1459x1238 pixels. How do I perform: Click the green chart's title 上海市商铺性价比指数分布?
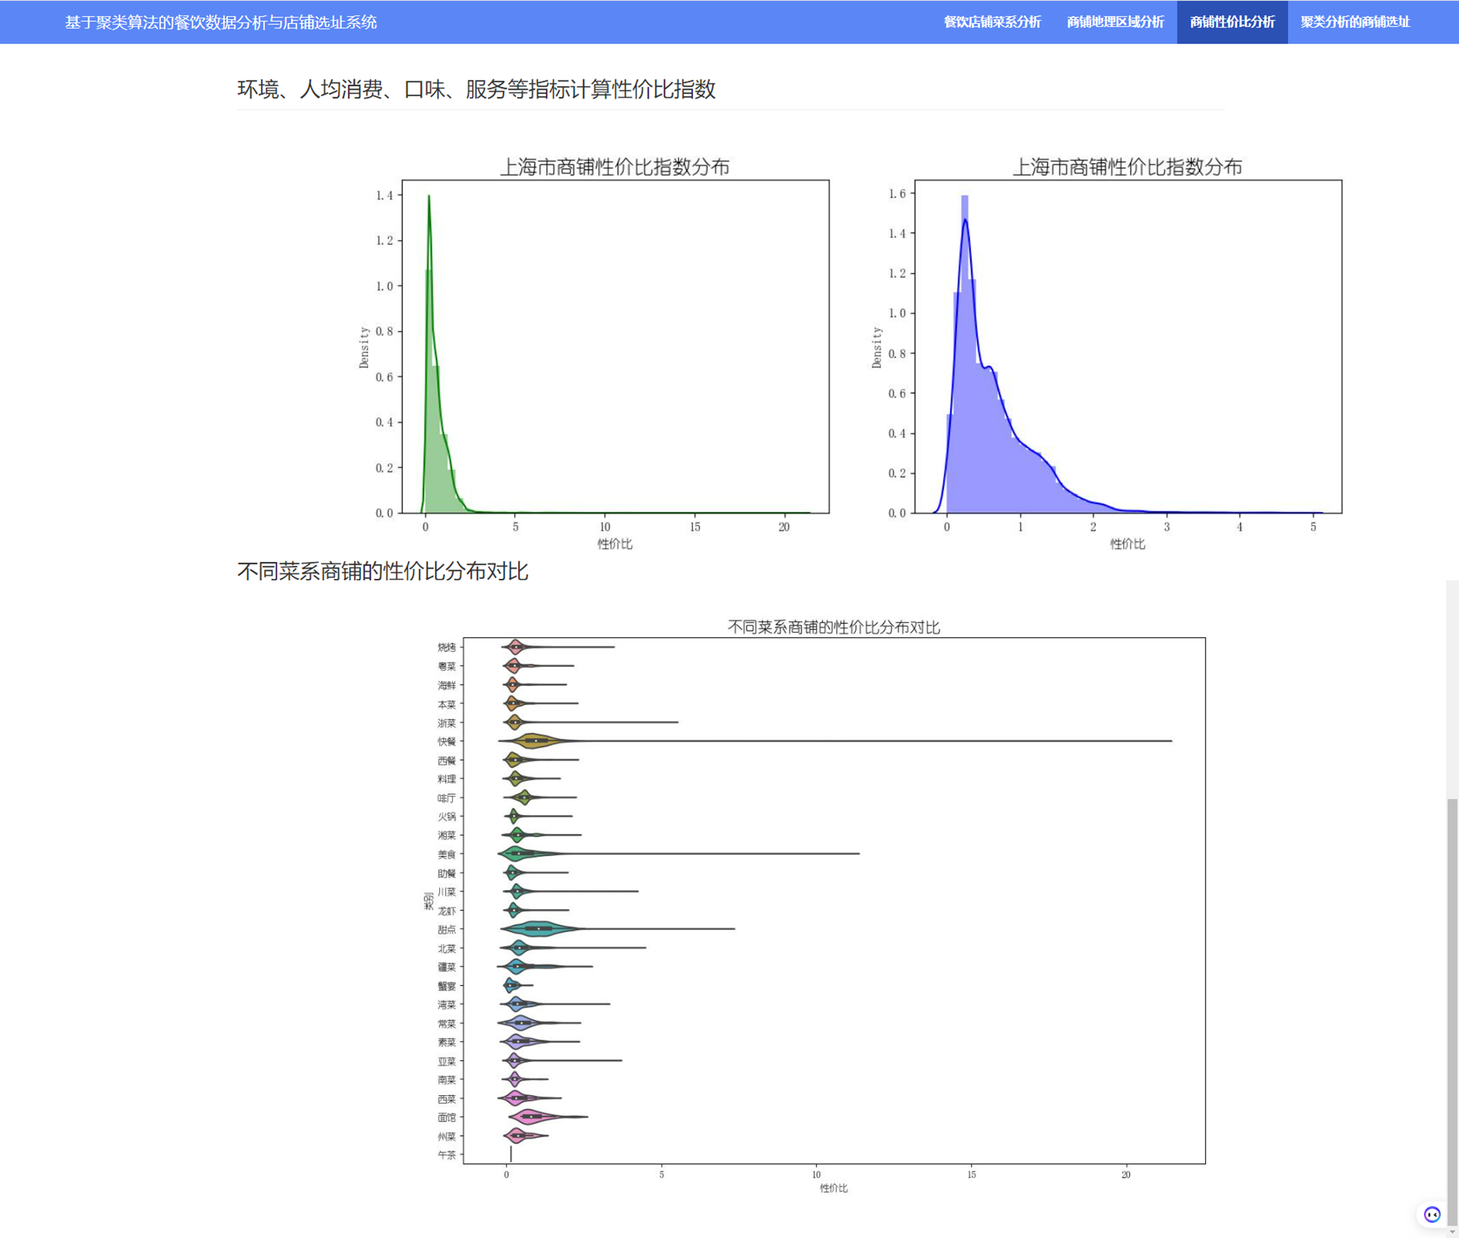(614, 167)
